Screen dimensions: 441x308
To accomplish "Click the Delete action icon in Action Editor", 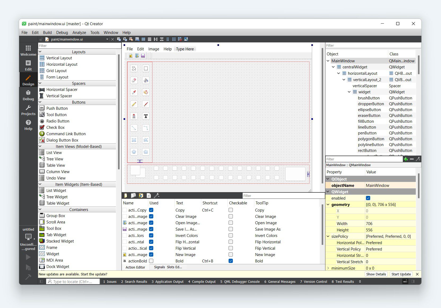I will [149, 196].
